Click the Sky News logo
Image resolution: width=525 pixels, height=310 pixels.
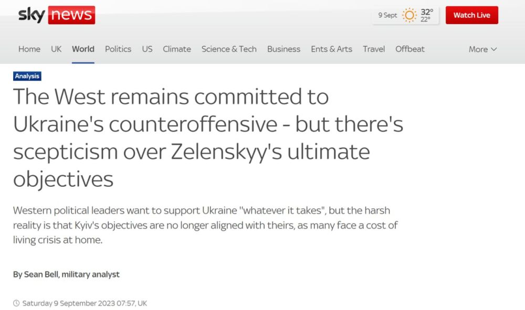point(56,15)
